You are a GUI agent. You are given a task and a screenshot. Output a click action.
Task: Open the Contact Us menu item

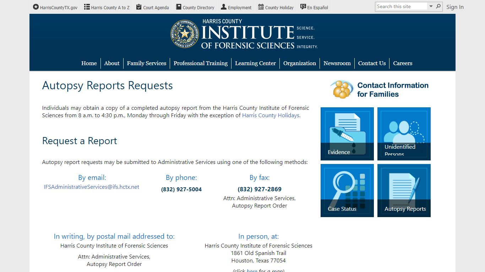point(372,63)
